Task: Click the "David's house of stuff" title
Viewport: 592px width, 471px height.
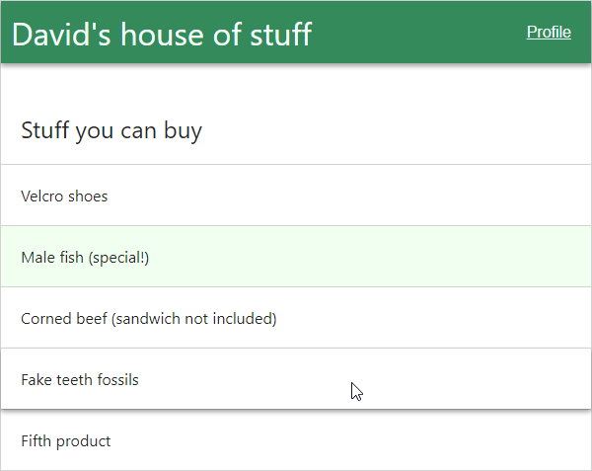Action: pos(162,34)
